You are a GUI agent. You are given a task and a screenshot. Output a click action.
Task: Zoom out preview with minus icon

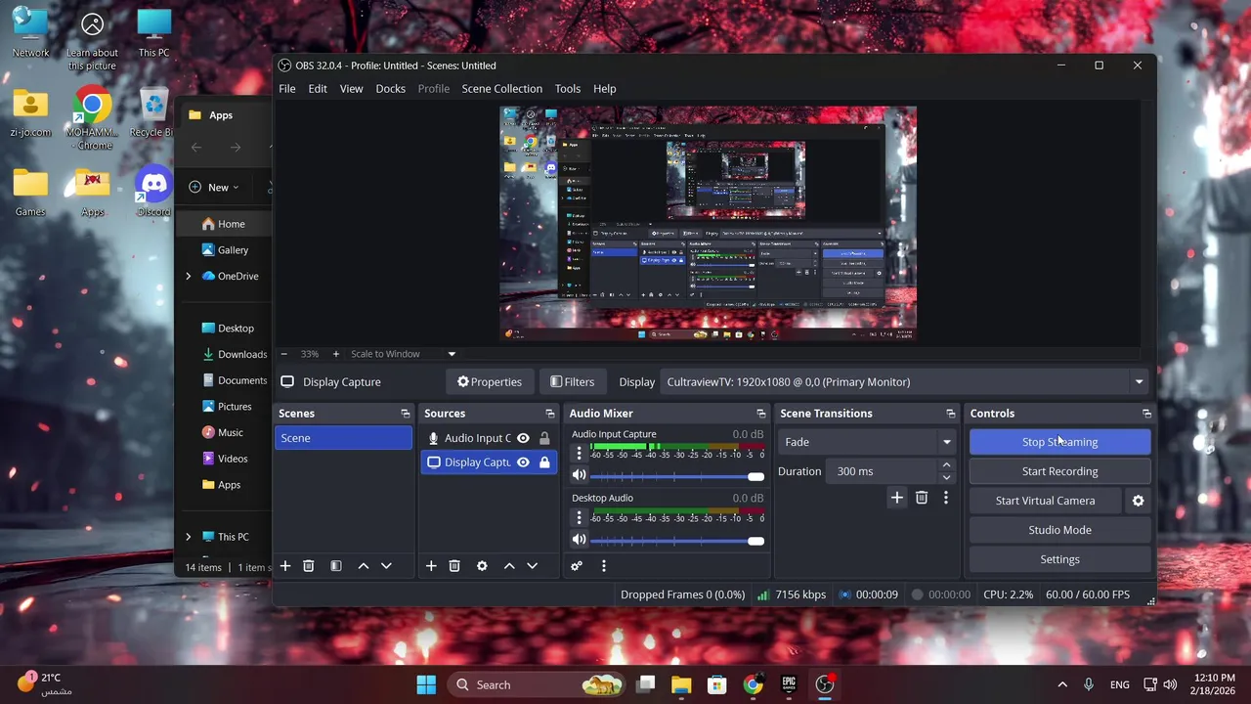point(283,354)
